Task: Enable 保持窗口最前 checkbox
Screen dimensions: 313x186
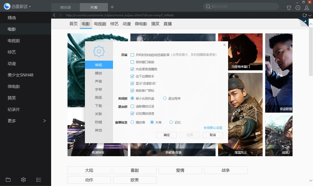Action: coord(132,62)
